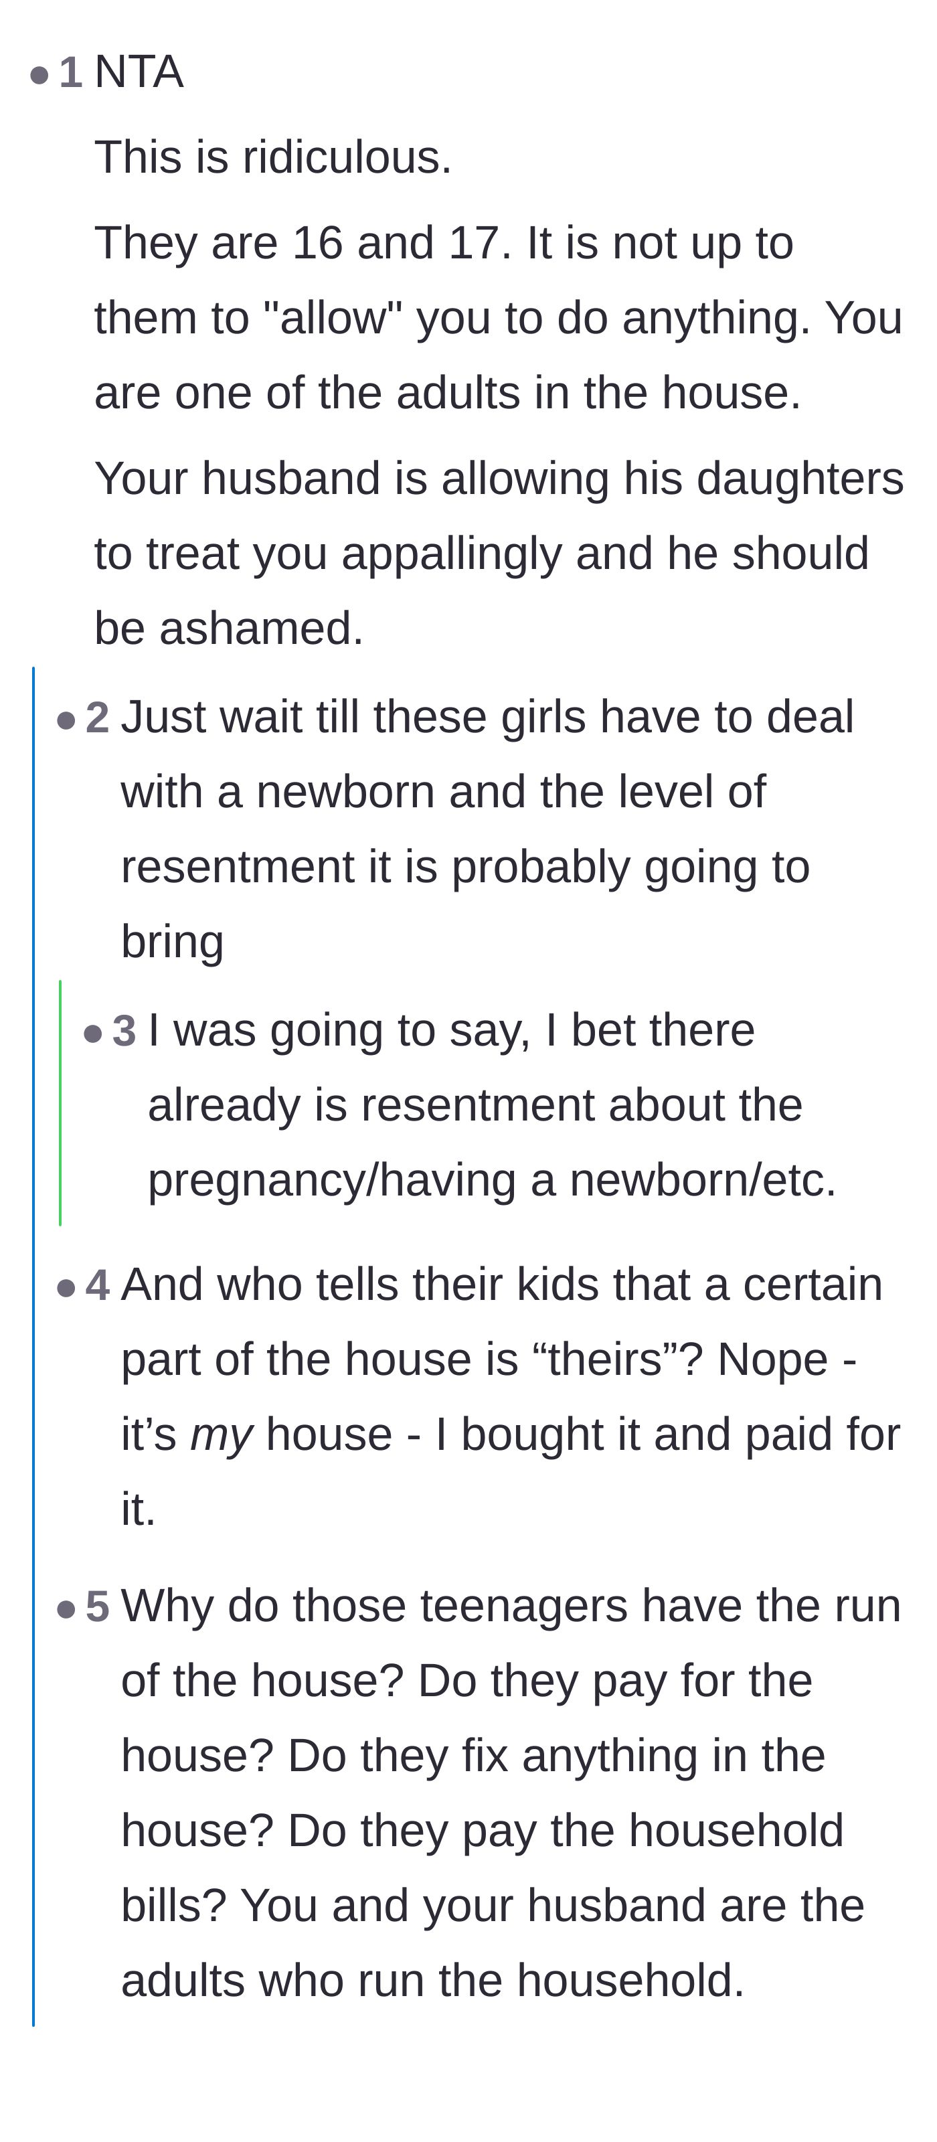
Task: Click the bullet dot beside comment 1
Action: 39,76
